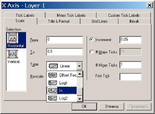Click the # Minor Ticks input field
Viewport: 155px width, 114px height.
tap(130, 65)
